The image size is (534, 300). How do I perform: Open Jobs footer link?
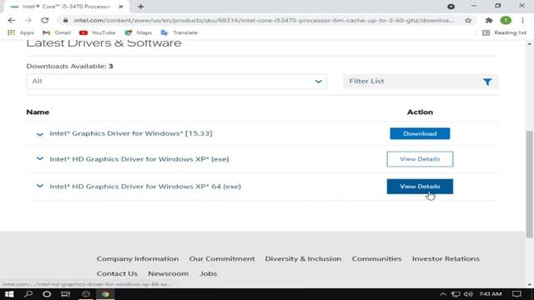(x=208, y=273)
